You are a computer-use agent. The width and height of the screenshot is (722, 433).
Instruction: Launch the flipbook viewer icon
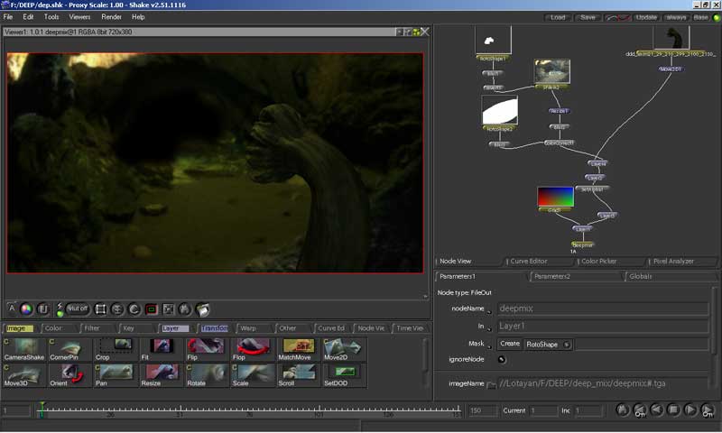point(202,309)
